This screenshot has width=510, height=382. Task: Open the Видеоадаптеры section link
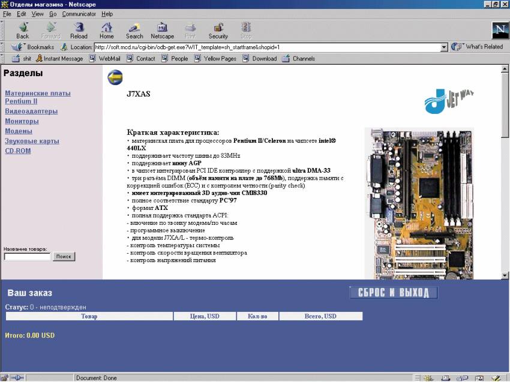[x=31, y=111]
